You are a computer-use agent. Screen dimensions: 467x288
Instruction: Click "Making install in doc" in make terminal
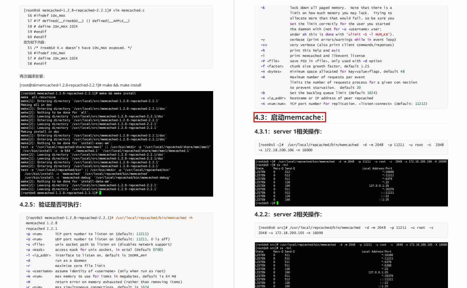click(x=40, y=132)
